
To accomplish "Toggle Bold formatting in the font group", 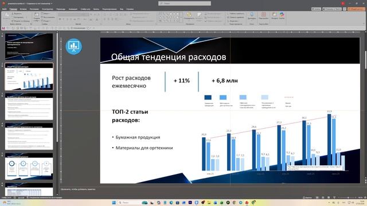I will point(60,19).
